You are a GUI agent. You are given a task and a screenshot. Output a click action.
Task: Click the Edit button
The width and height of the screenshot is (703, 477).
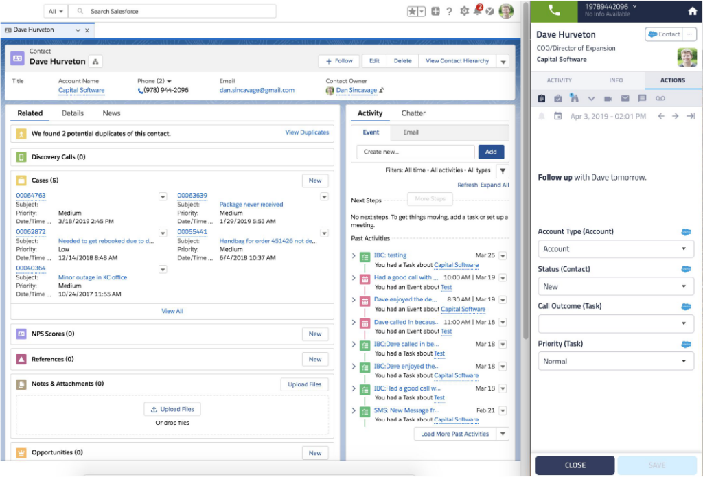(x=374, y=61)
